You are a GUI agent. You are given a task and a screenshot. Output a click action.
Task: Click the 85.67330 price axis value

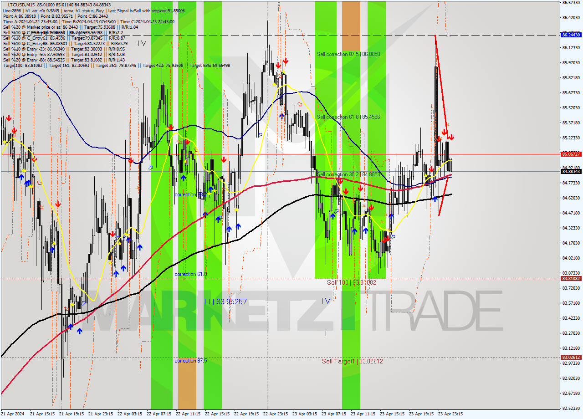click(x=571, y=92)
